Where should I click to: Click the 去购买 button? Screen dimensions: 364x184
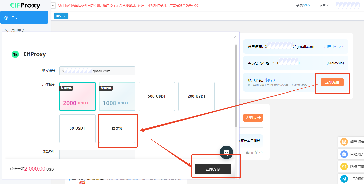(x=253, y=118)
